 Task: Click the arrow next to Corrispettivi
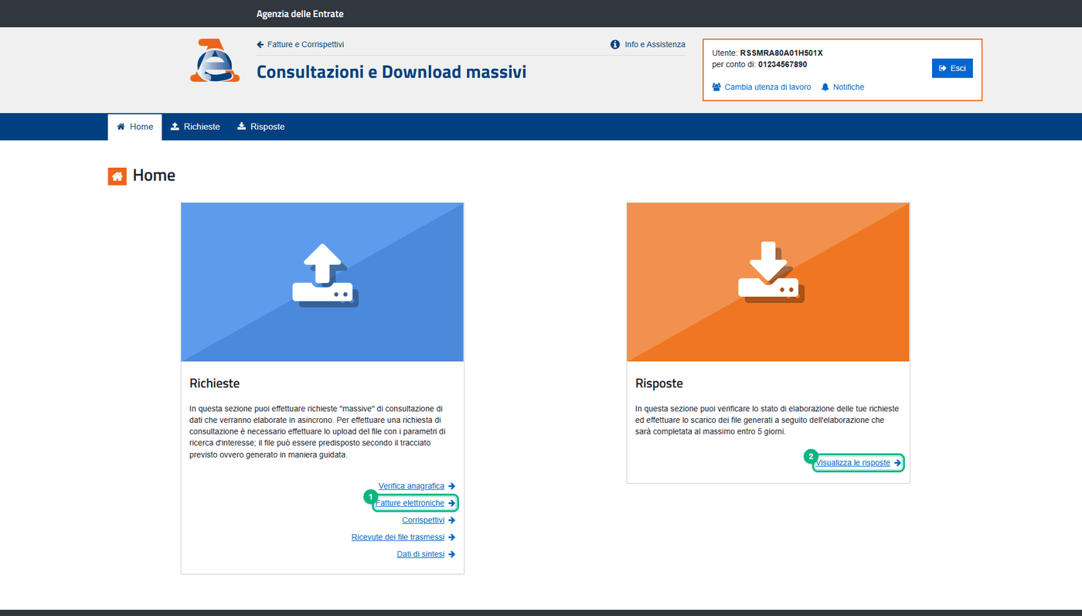tap(451, 520)
